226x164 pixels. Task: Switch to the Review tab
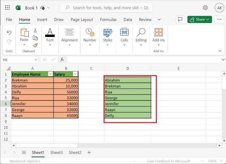145,20
